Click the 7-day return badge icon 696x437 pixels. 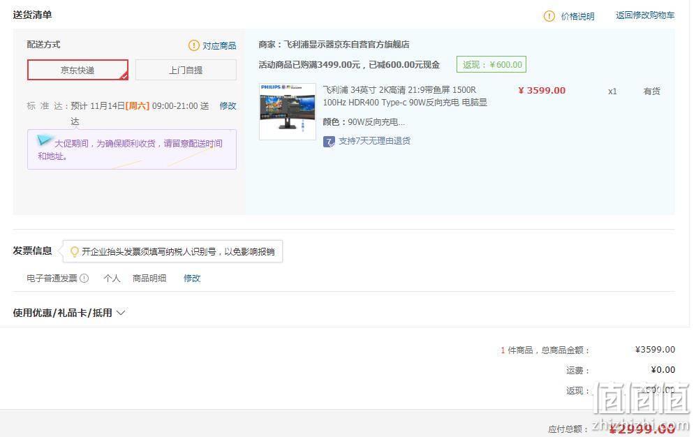coord(329,142)
